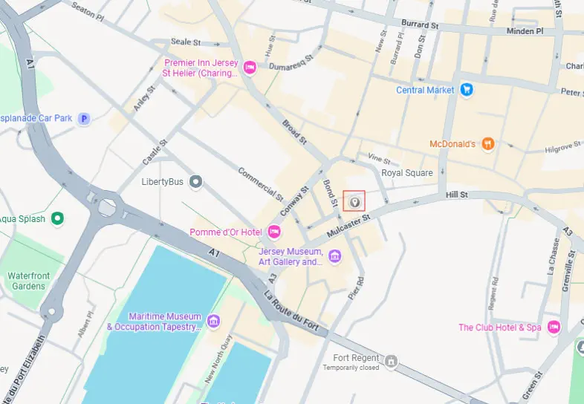
Task: Click the Maritime Museum & Occupation Tapestry label
Action: [155, 322]
